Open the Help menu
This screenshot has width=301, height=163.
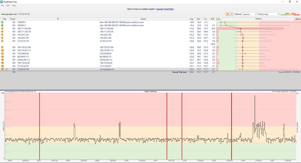point(14,5)
